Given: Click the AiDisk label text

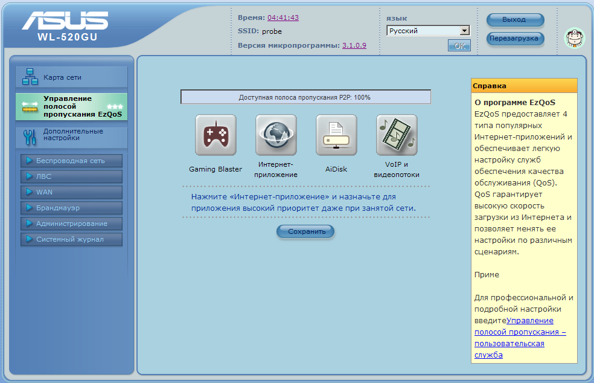Looking at the screenshot, I should 336,169.
